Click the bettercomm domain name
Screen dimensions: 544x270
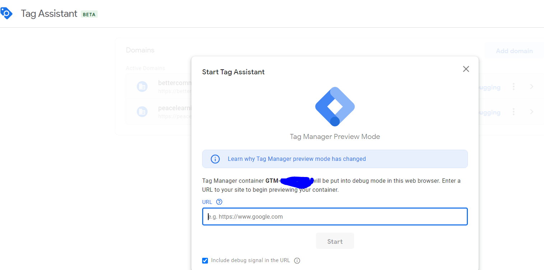point(175,83)
